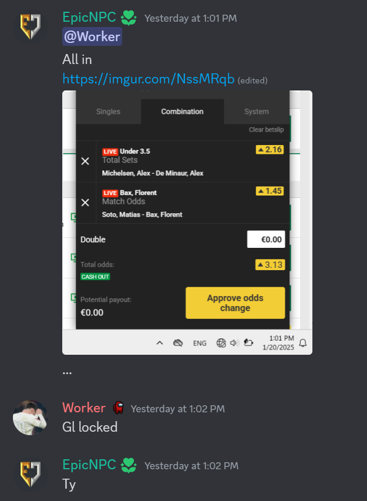Click the 3.13 total odds badge
367x501 pixels.
270,265
